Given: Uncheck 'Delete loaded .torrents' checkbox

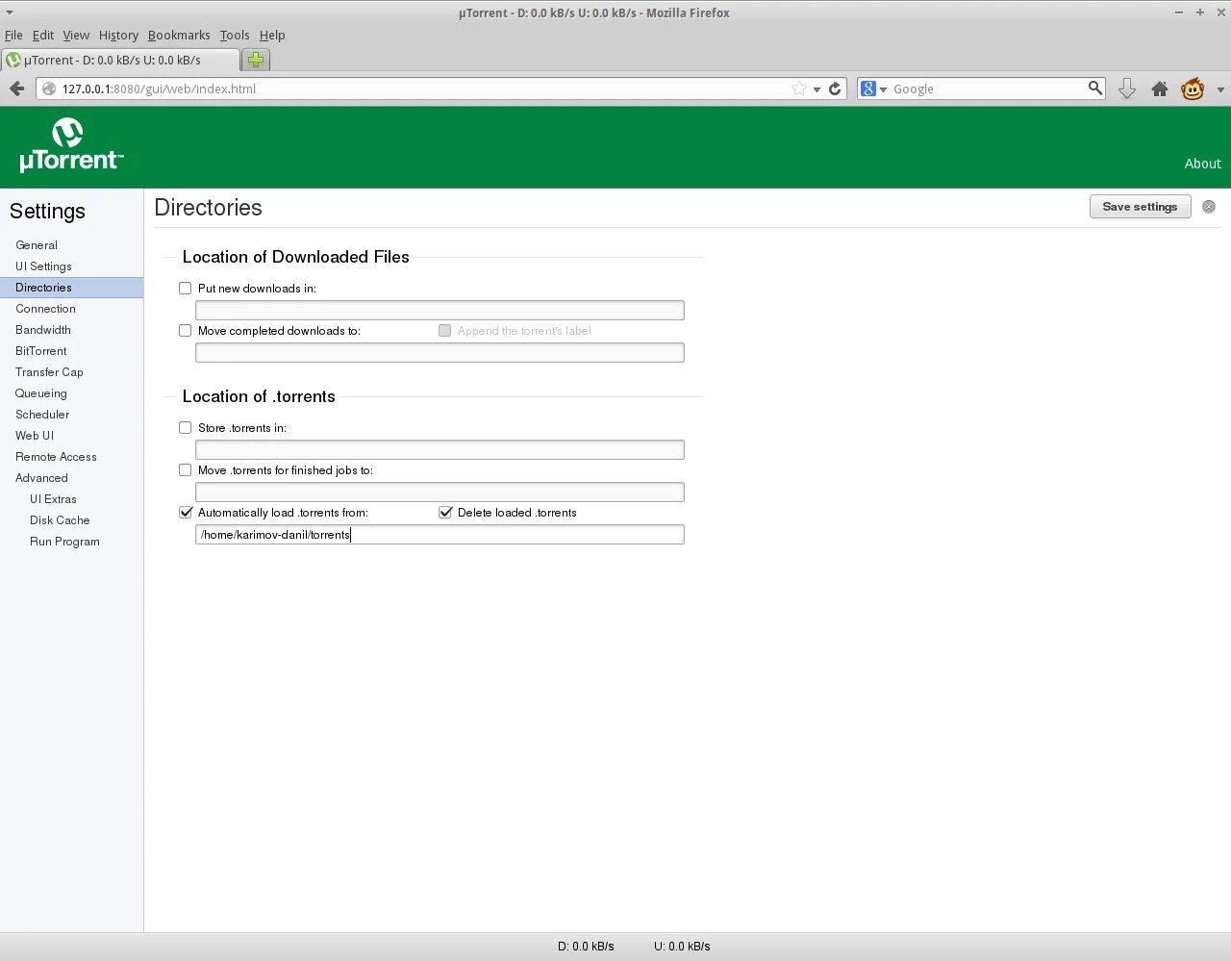Looking at the screenshot, I should tap(445, 512).
